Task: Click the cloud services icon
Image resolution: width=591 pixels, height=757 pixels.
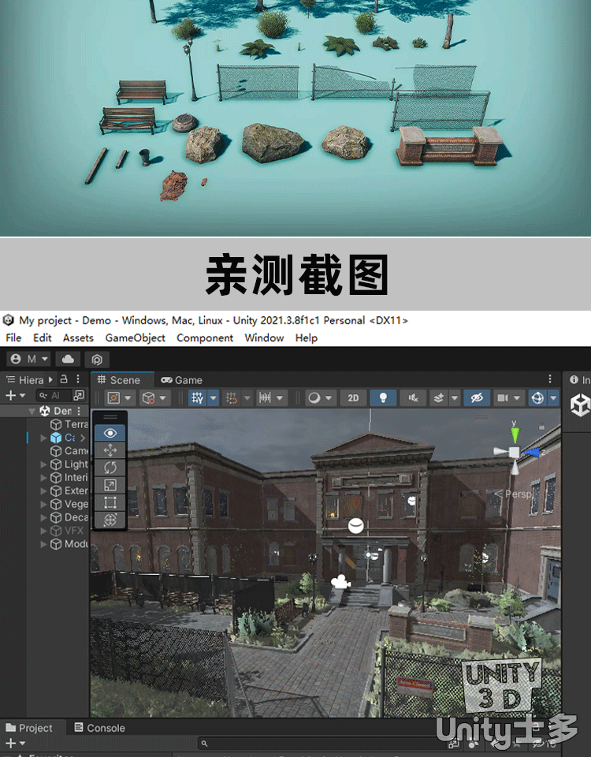Action: point(68,360)
